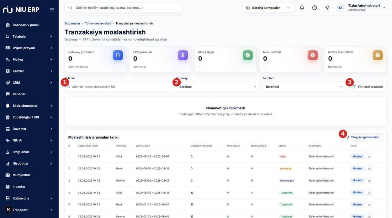Screen dimensions: 392x218
Task: Expand the Talabalar chevron
Action: [51, 36]
